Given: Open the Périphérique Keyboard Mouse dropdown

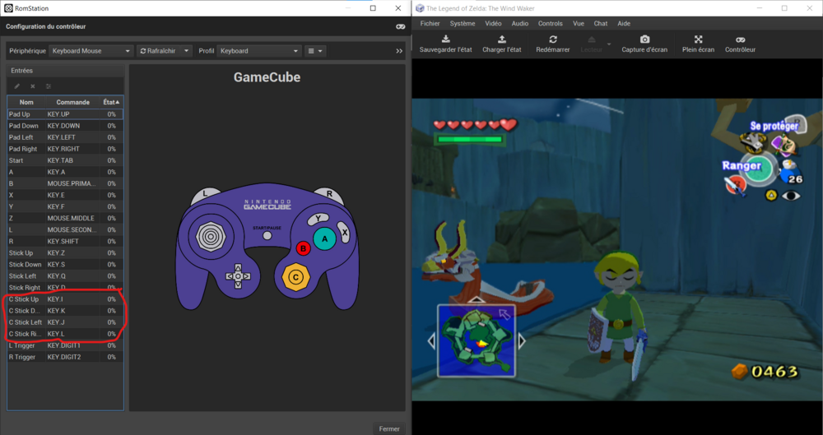Looking at the screenshot, I should click(x=91, y=51).
